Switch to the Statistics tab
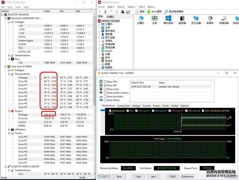Viewport: 239px width, 180px height. click(185, 106)
